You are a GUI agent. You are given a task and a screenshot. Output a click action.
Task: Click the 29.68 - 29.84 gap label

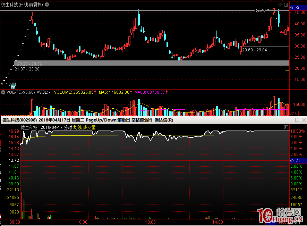pos(255,50)
